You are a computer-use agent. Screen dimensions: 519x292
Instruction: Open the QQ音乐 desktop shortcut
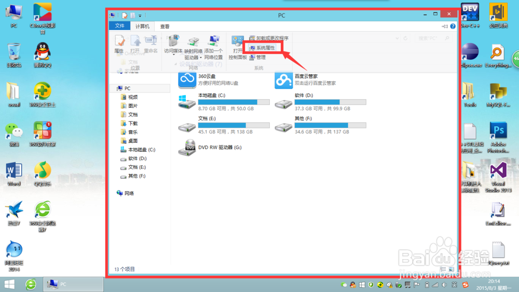43,174
